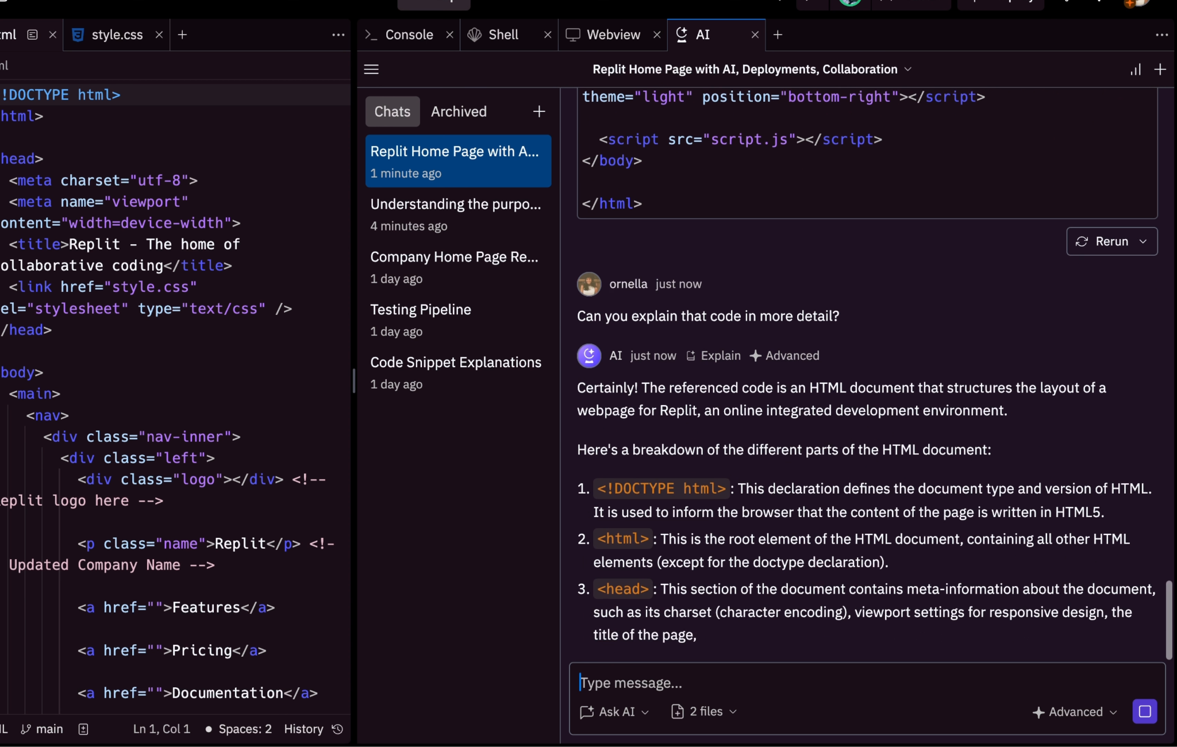
Task: Close the AI tab
Action: [x=755, y=34]
